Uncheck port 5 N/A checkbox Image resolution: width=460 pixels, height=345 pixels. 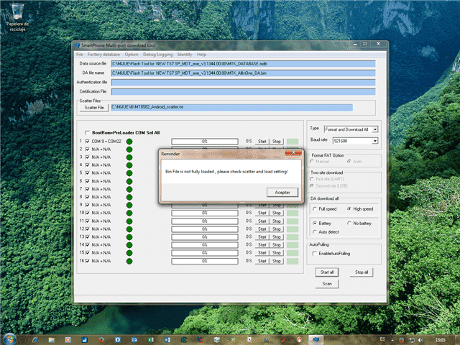pyautogui.click(x=88, y=173)
